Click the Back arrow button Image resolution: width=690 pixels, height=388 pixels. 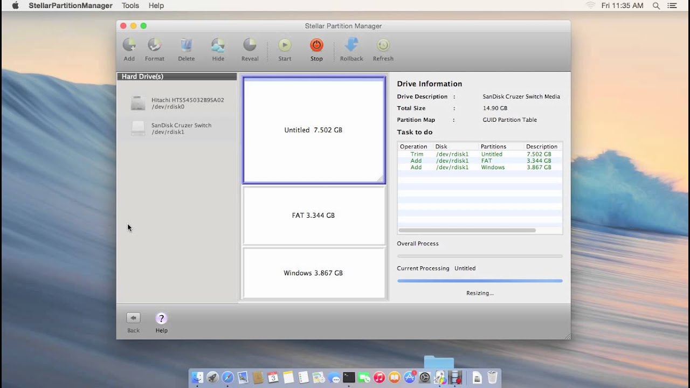(133, 318)
